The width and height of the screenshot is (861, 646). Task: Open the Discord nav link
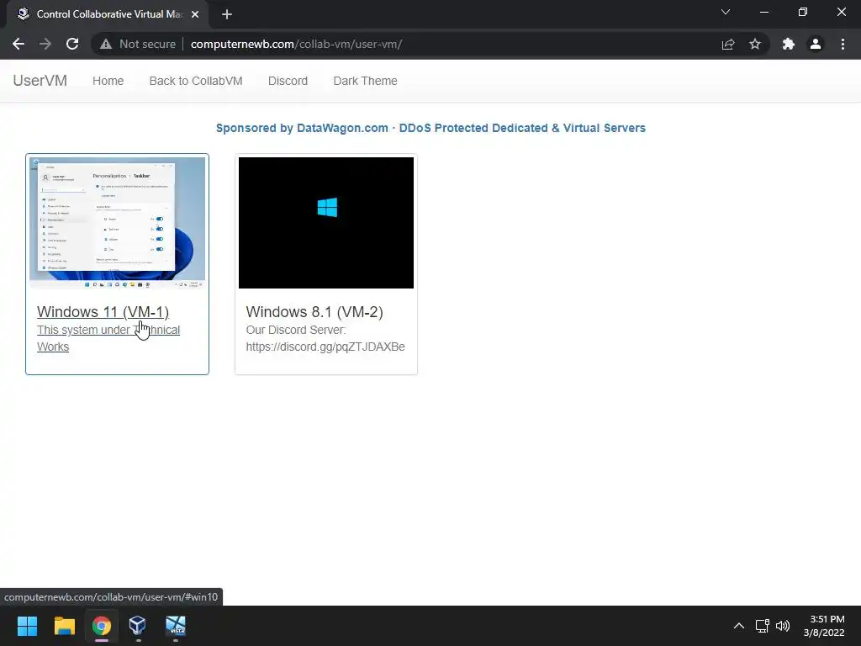click(x=288, y=81)
